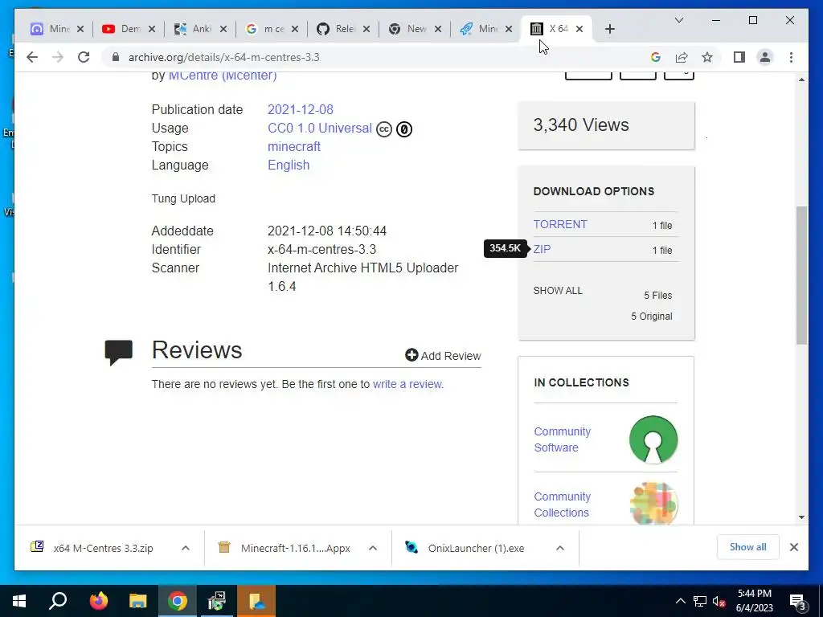
Task: Click the muted volume tray icon
Action: click(x=719, y=601)
